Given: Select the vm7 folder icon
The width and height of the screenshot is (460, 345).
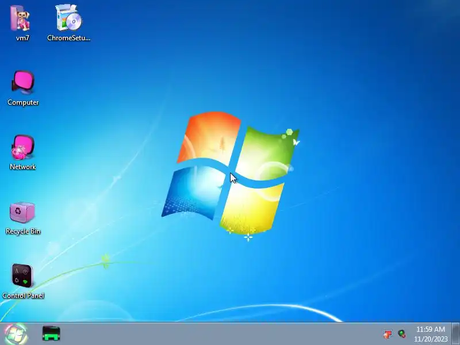Looking at the screenshot, I should pyautogui.click(x=20, y=18).
